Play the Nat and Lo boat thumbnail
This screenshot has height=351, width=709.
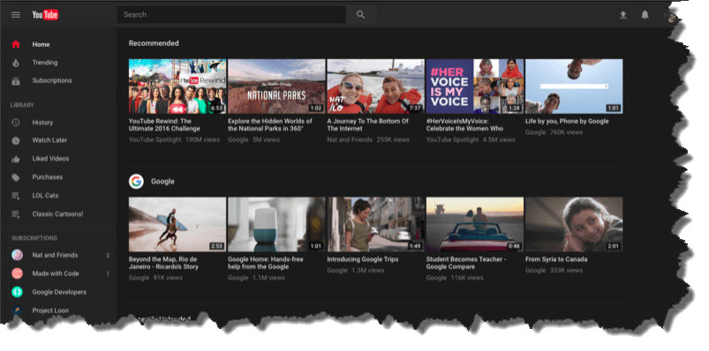pyautogui.click(x=376, y=86)
